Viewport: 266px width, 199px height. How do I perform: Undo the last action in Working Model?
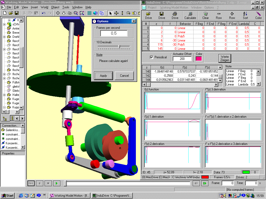click(x=44, y=13)
